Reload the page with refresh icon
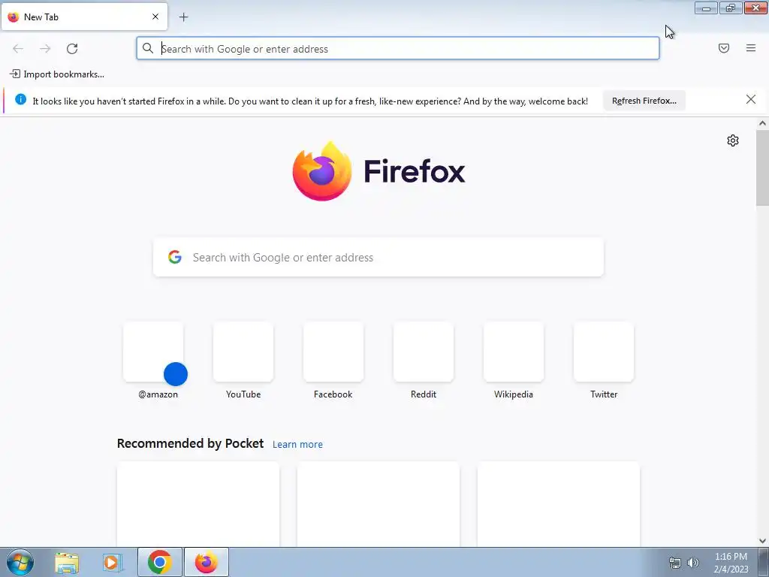 tap(72, 49)
